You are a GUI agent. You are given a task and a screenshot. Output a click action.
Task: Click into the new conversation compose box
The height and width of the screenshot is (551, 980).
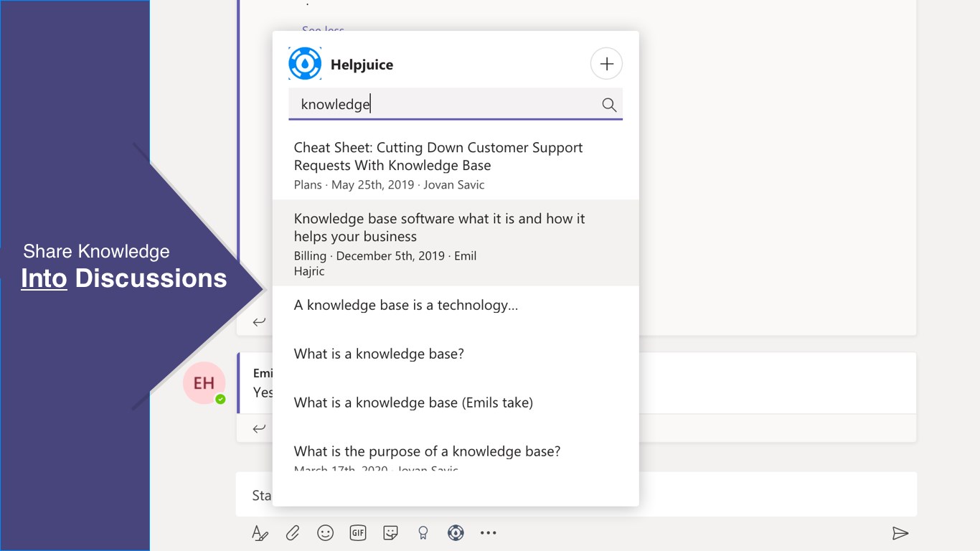[576, 494]
